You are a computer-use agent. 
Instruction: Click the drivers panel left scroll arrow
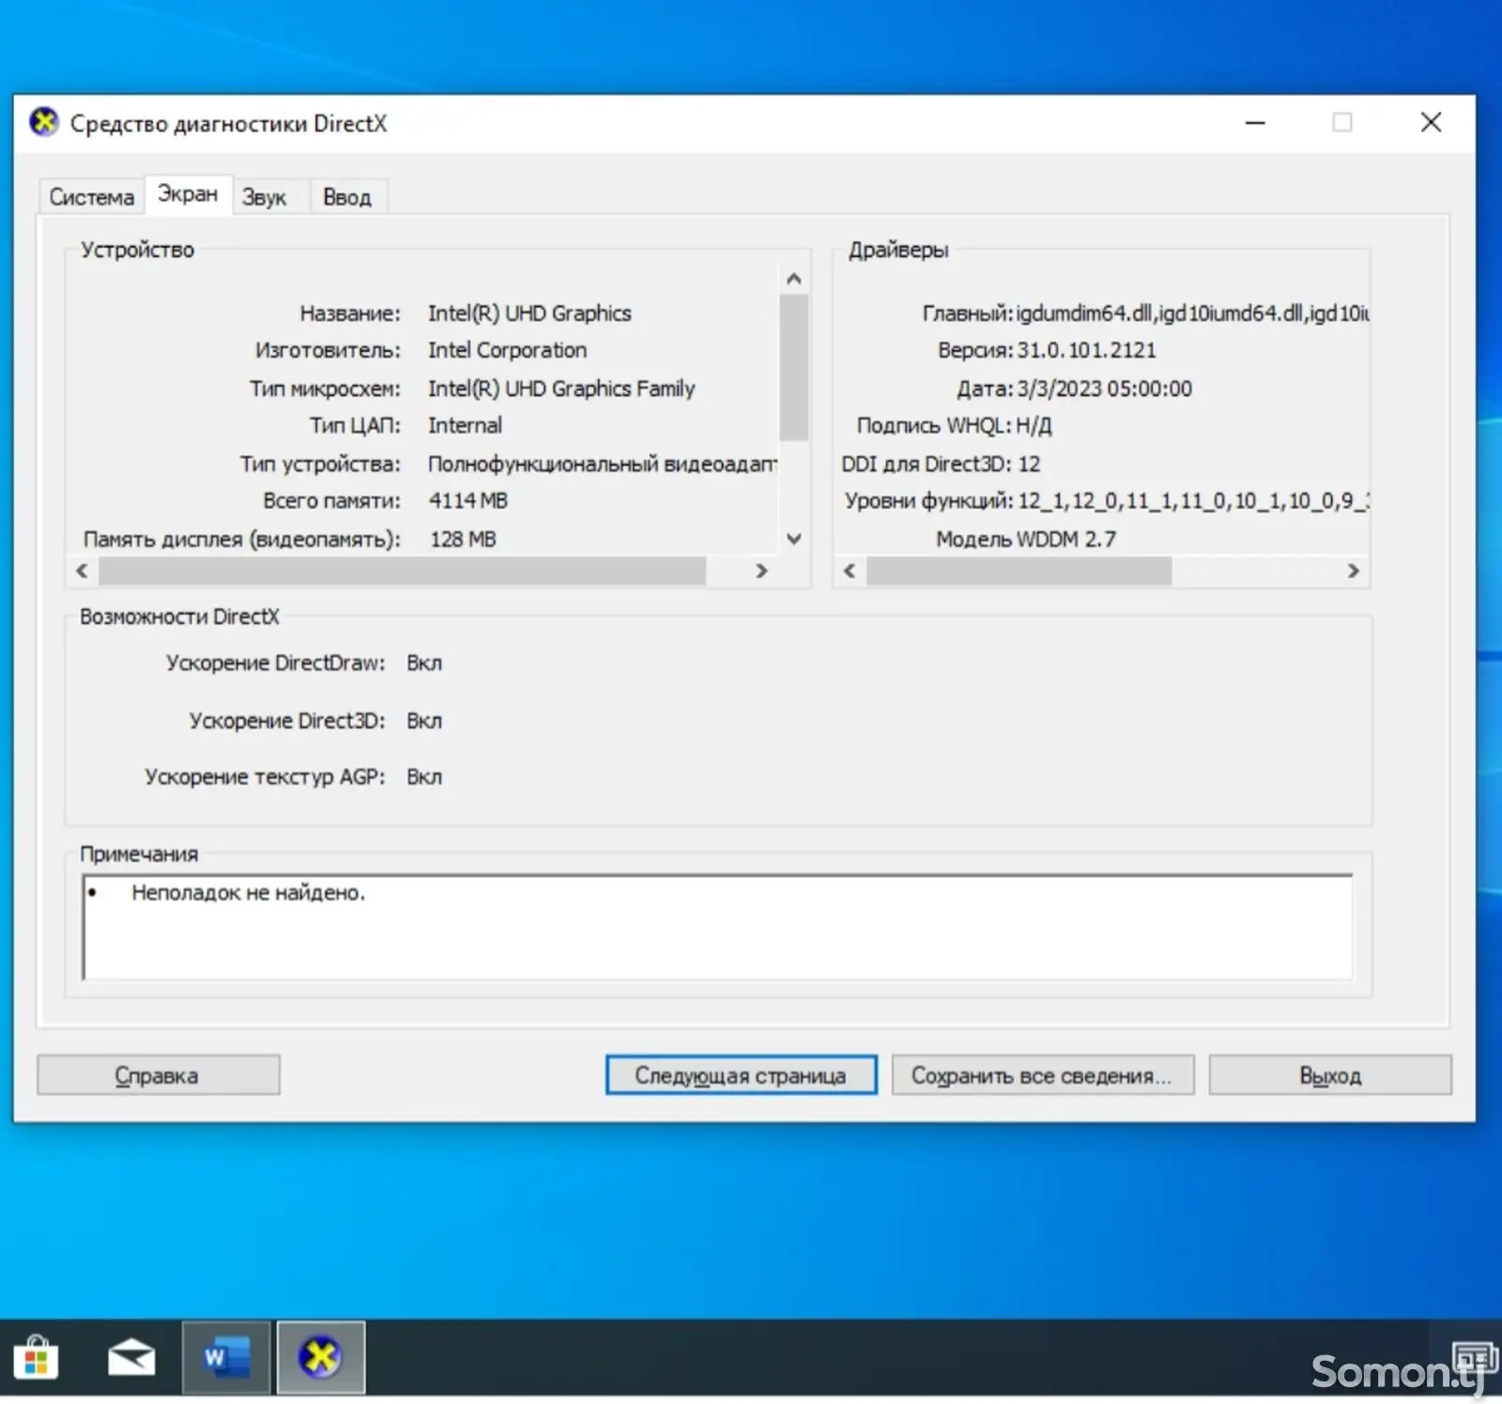(x=850, y=571)
